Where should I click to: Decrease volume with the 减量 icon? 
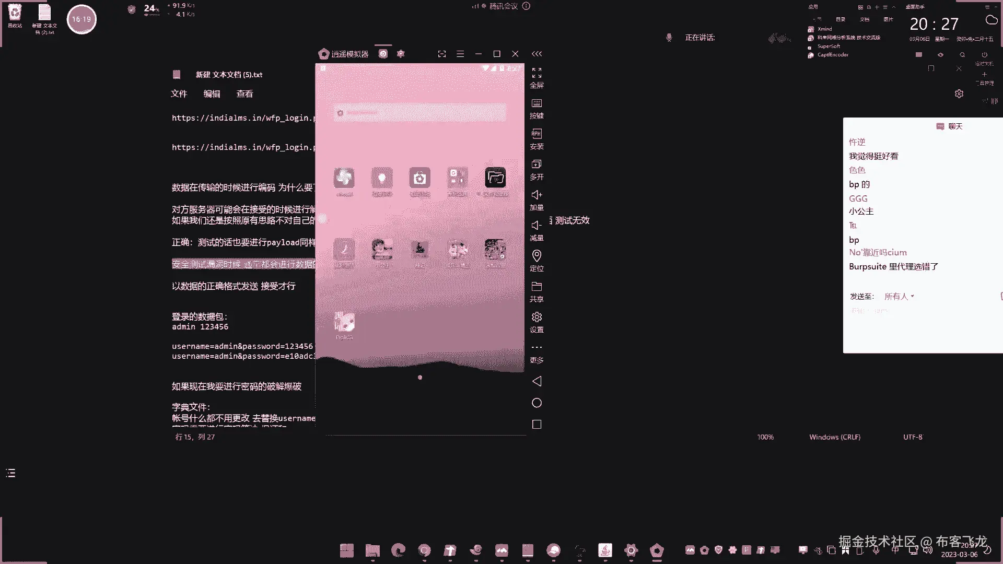(537, 226)
